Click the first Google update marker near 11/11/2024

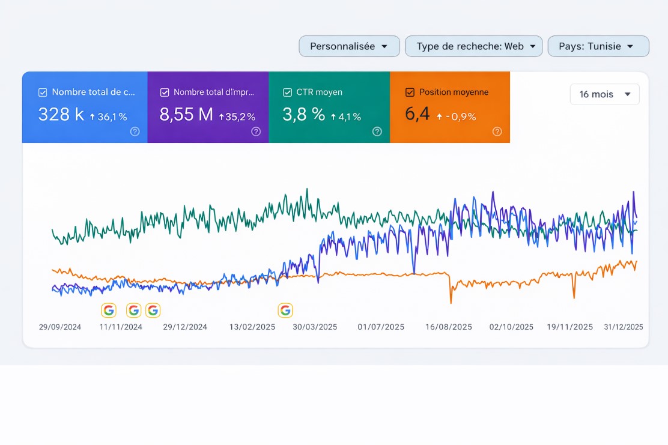109,310
